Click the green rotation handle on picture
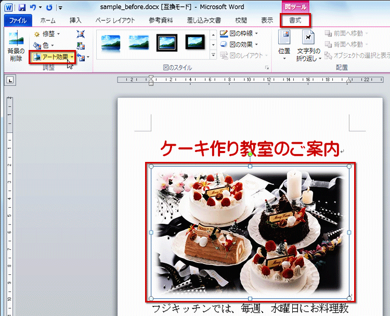Image resolution: width=390 pixels, height=316 pixels. coord(250,154)
